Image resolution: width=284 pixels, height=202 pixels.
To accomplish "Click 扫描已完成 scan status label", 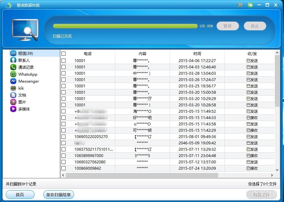I will coord(62,36).
